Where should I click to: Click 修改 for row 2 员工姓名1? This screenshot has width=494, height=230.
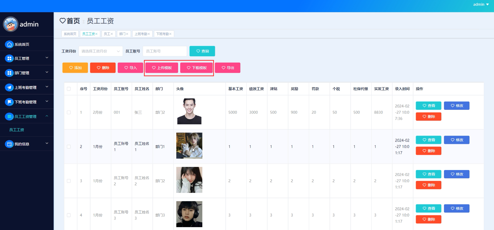coord(457,140)
